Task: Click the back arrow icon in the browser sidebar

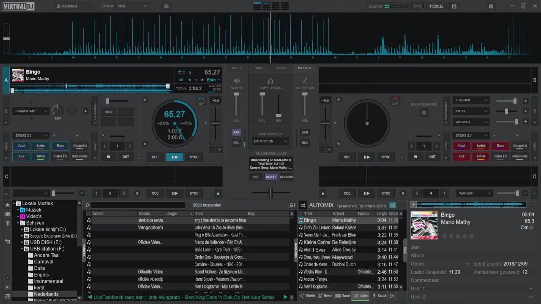Action: [x=7, y=241]
